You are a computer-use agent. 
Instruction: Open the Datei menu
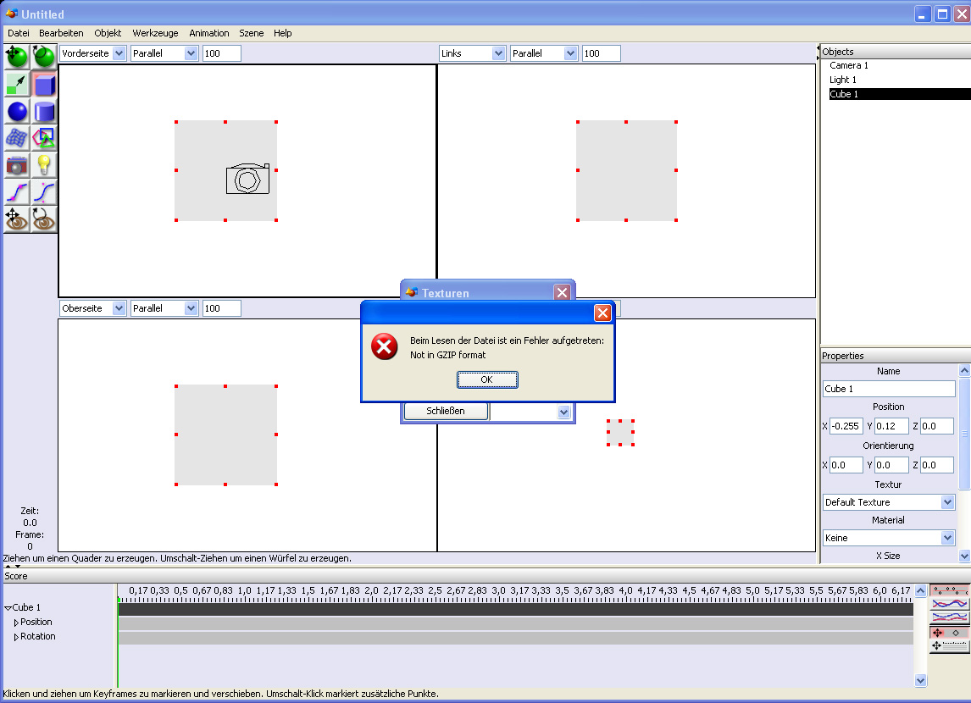[x=19, y=33]
